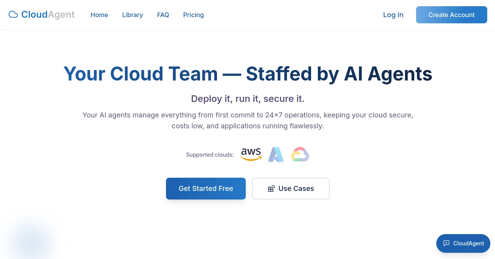Select the Google Cloud icon
495x259 pixels.
[300, 154]
